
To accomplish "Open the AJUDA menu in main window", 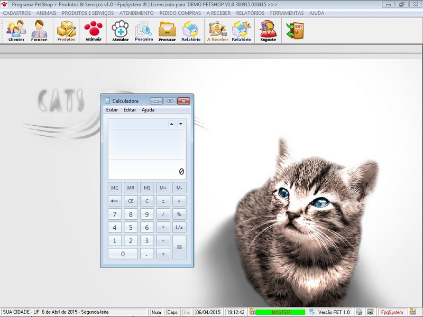I will pyautogui.click(x=317, y=13).
